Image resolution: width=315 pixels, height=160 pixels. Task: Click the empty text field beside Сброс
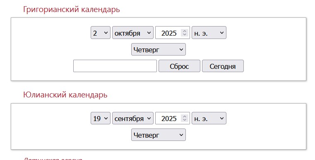point(115,66)
